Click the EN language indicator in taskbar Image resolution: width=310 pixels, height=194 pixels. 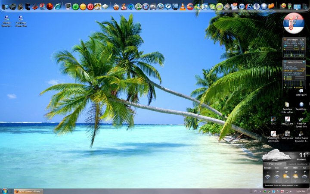pyautogui.click(x=255, y=191)
